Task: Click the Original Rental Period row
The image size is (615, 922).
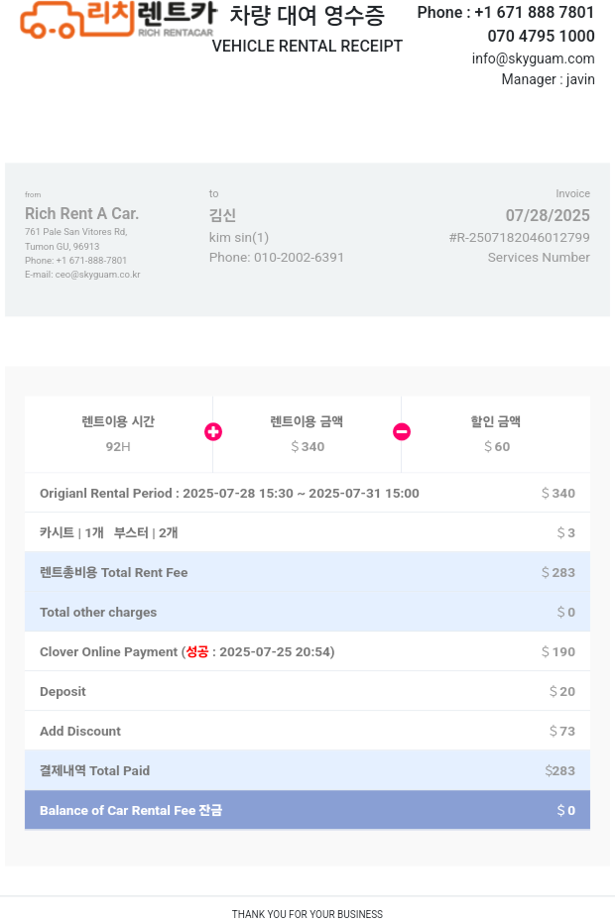Action: pyautogui.click(x=307, y=493)
